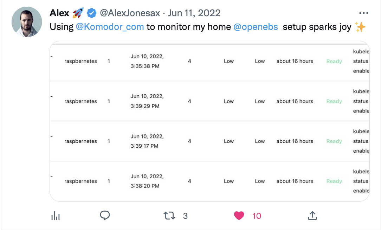Open the share upload icon
Screen dimensions: 381x230
[x=312, y=216]
